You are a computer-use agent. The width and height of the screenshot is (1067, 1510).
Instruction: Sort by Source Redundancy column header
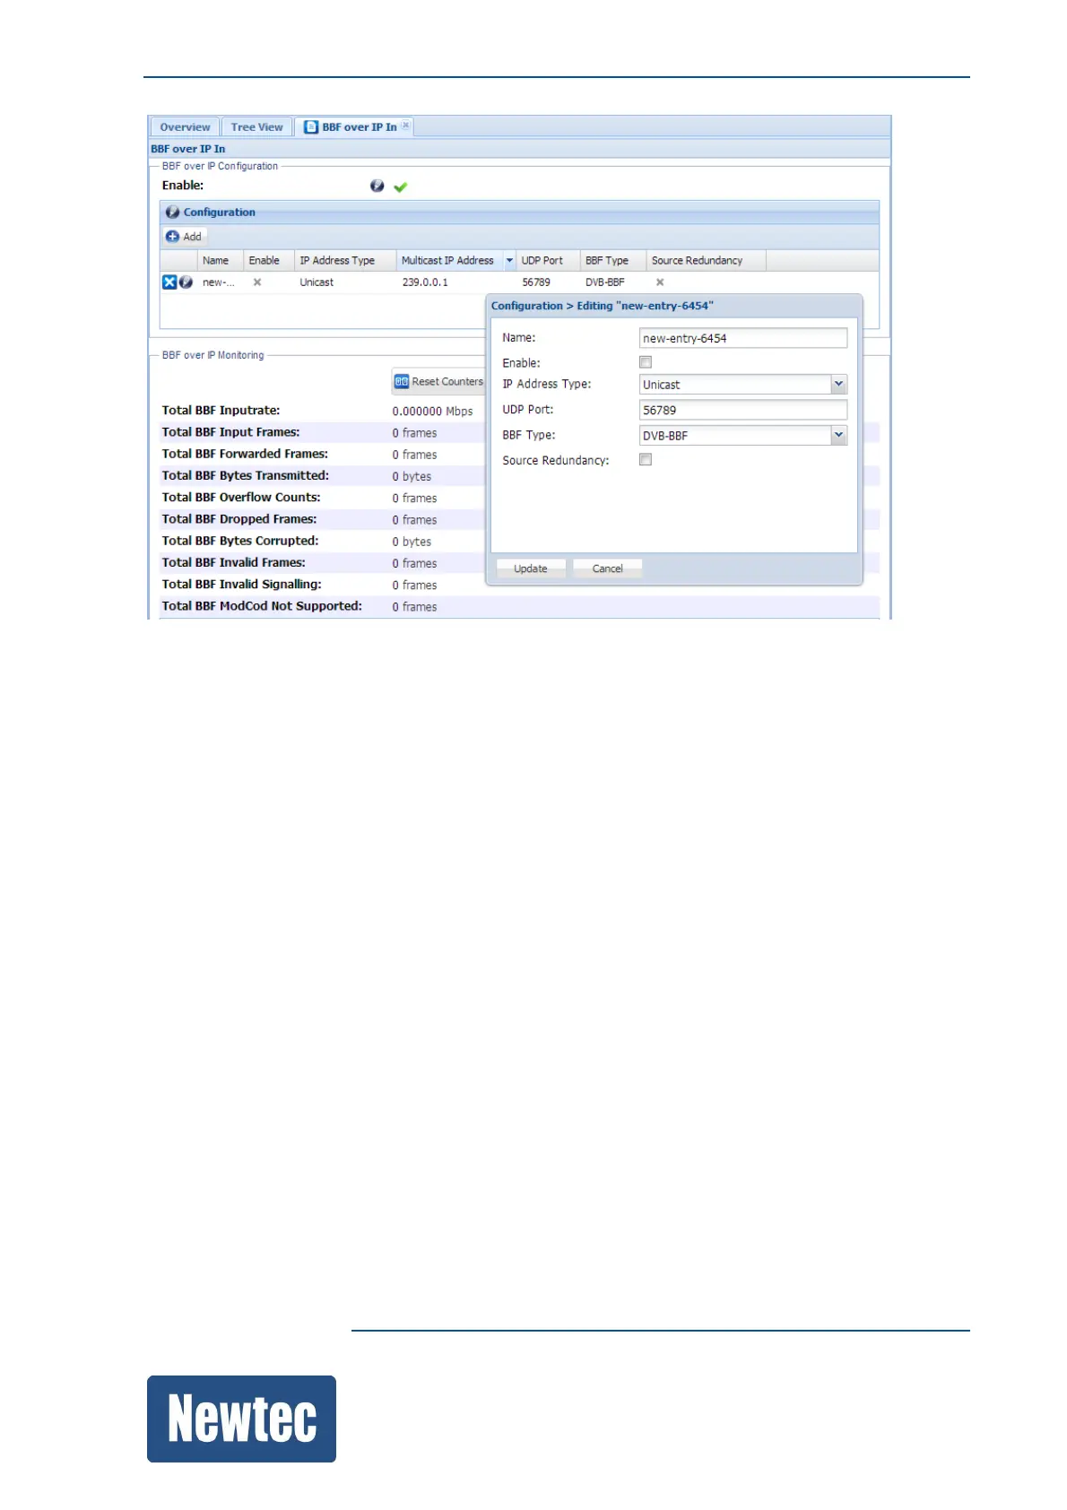(x=706, y=261)
